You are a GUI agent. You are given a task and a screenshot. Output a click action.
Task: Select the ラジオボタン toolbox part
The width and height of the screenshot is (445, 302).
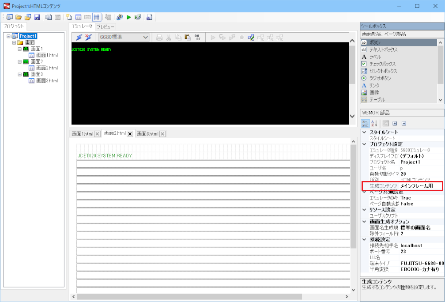[399, 78]
